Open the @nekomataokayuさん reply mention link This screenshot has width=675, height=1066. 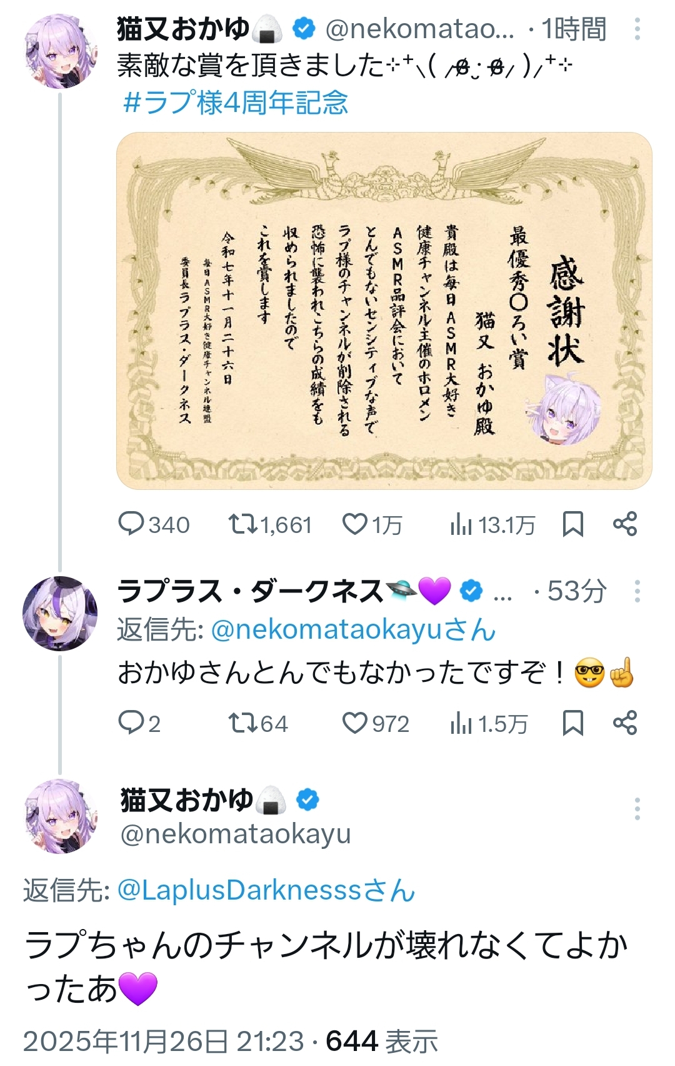[353, 630]
